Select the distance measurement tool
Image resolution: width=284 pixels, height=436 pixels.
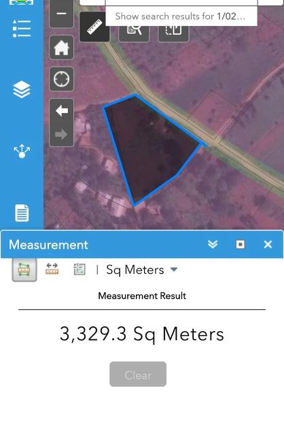click(x=52, y=269)
